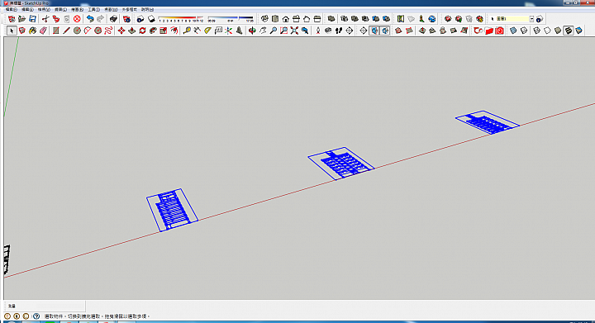Select the Rotate tool
595x323 pixels.
point(142,31)
